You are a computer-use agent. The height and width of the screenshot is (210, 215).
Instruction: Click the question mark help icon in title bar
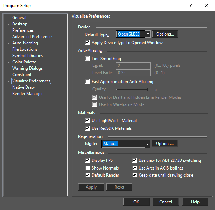click(x=191, y=5)
